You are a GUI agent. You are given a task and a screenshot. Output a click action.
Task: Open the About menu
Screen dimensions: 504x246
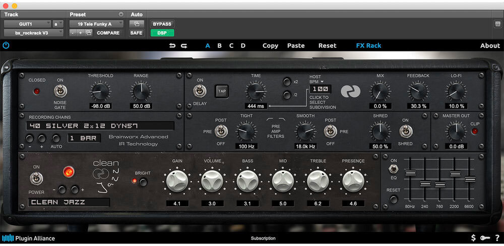tap(489, 45)
